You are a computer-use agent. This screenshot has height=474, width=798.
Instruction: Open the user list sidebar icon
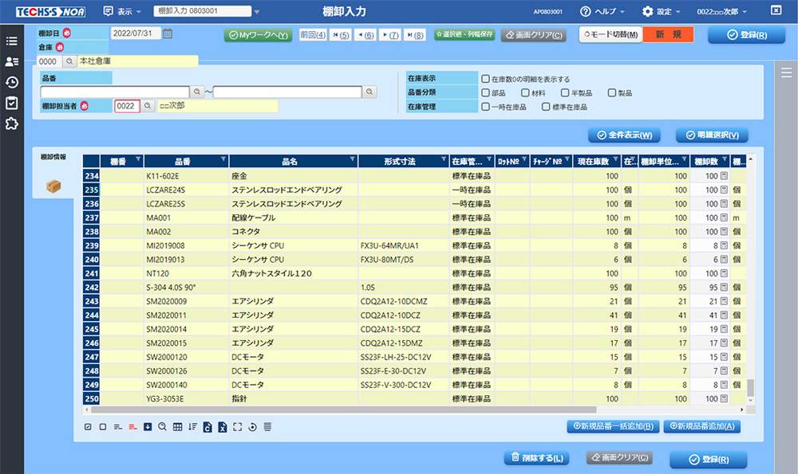pos(12,61)
